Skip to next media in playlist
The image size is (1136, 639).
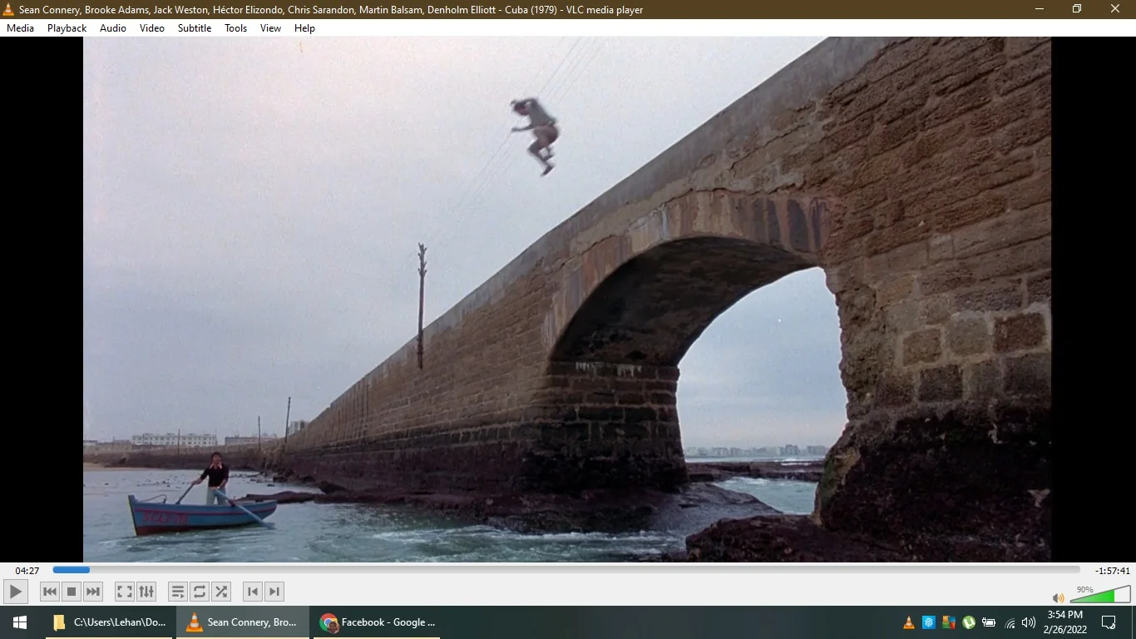tap(93, 592)
